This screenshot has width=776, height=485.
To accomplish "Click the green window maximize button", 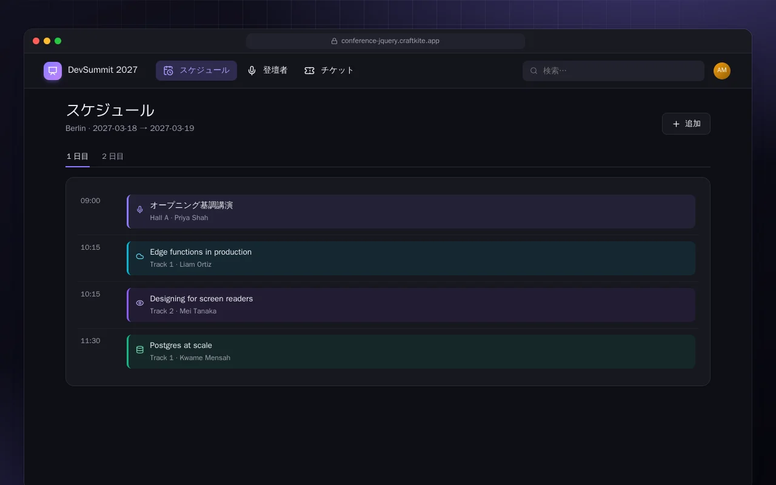I will (x=58, y=41).
